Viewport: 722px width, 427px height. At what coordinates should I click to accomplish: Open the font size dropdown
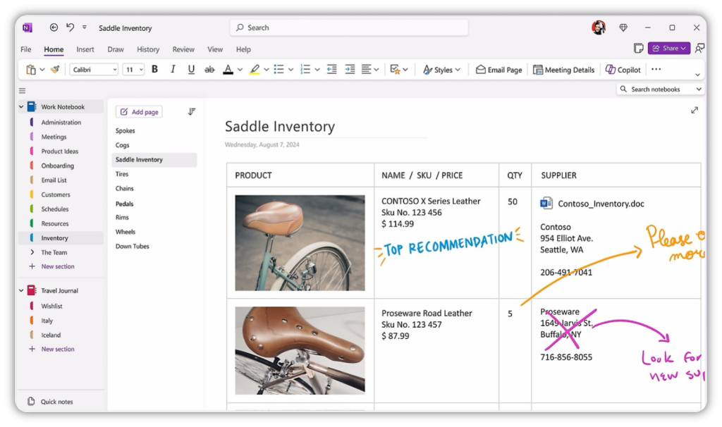click(133, 69)
